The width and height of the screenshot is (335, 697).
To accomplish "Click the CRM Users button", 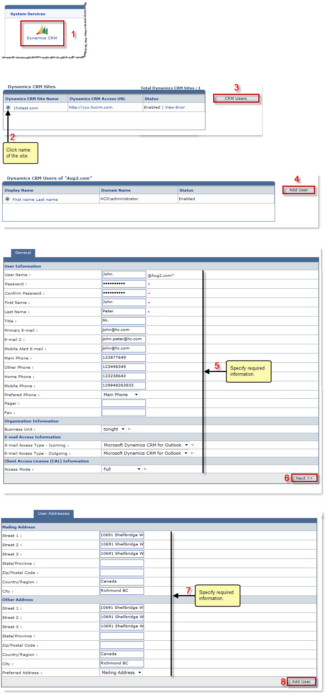I will click(x=236, y=99).
